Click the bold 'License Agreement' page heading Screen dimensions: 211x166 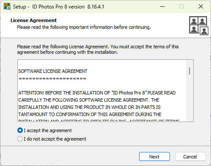[x=33, y=20]
